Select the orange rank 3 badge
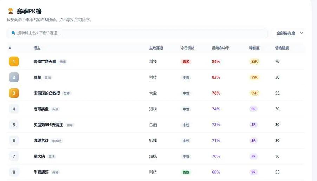Viewport: 317px width, 181px height. click(x=14, y=93)
